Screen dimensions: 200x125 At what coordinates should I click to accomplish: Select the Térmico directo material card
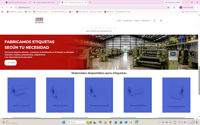tap(60, 95)
